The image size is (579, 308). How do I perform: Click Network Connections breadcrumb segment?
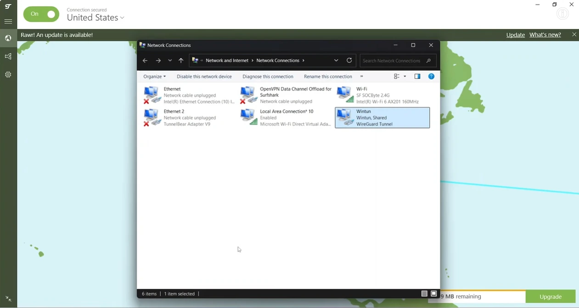click(x=278, y=61)
